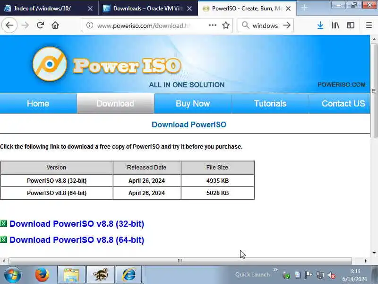The image size is (378, 284).
Task: Open the Buy Now nav item
Action: (193, 103)
